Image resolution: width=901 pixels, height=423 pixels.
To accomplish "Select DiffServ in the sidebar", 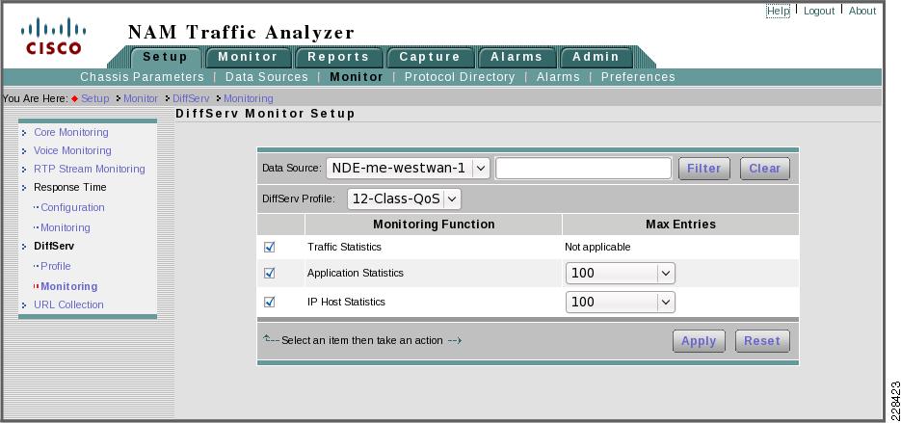I will click(54, 246).
